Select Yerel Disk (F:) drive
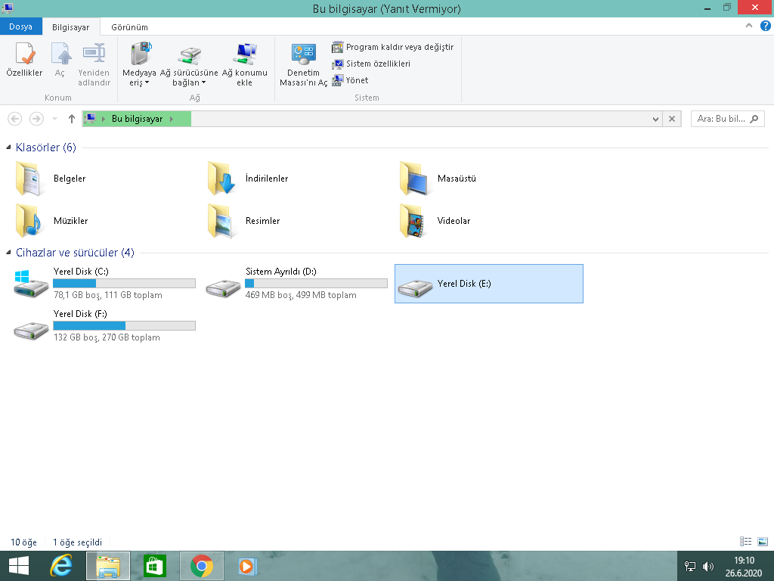Screen dimensions: 774x581 tap(105, 325)
